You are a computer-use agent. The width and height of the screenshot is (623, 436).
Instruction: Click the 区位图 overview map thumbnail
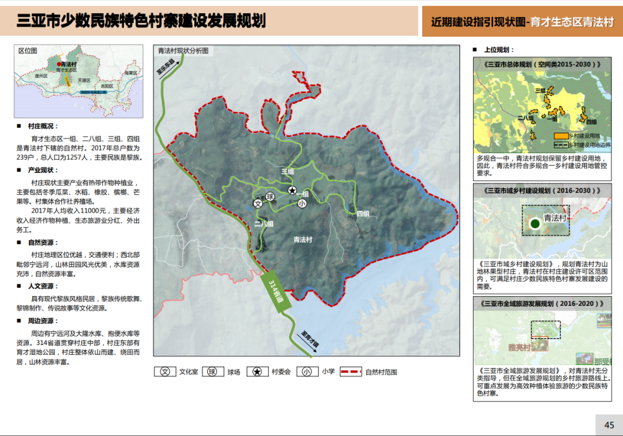[79, 81]
